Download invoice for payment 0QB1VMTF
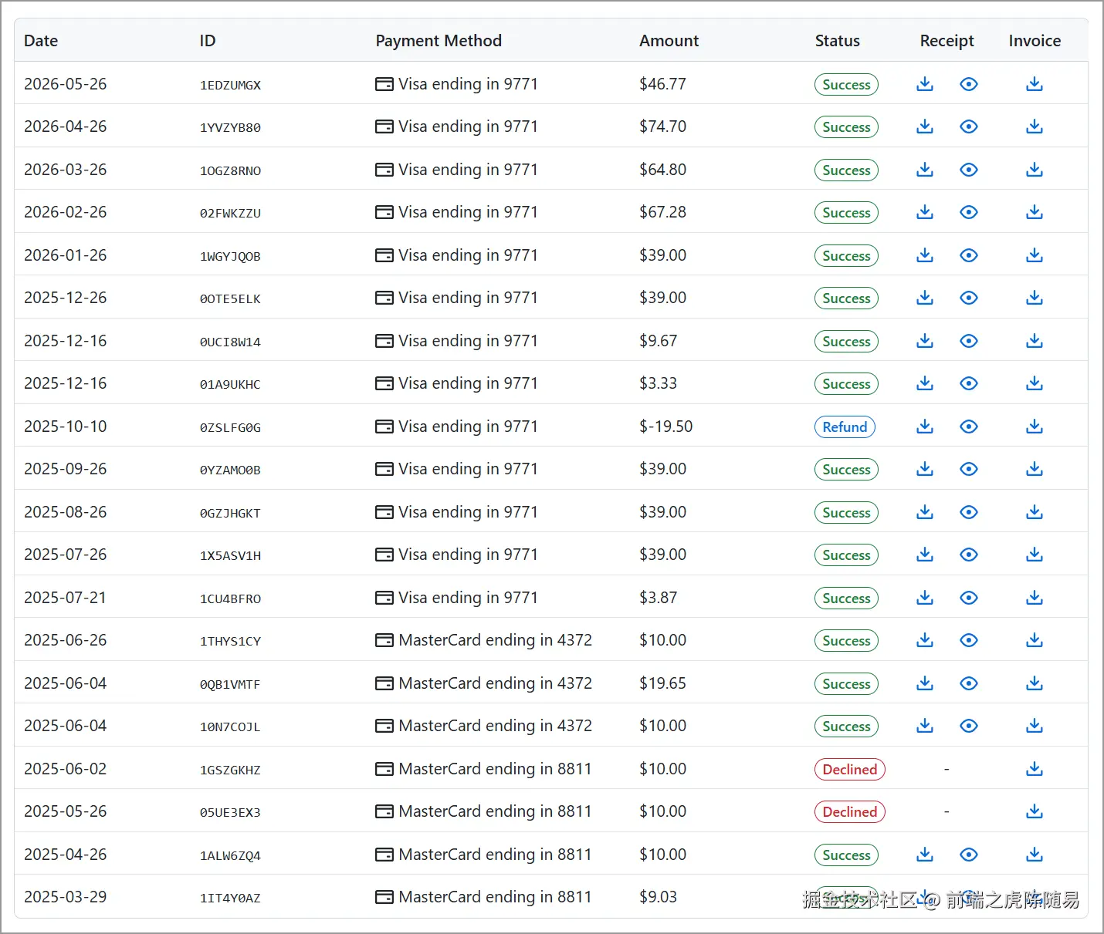Viewport: 1104px width, 934px height. [x=1035, y=683]
